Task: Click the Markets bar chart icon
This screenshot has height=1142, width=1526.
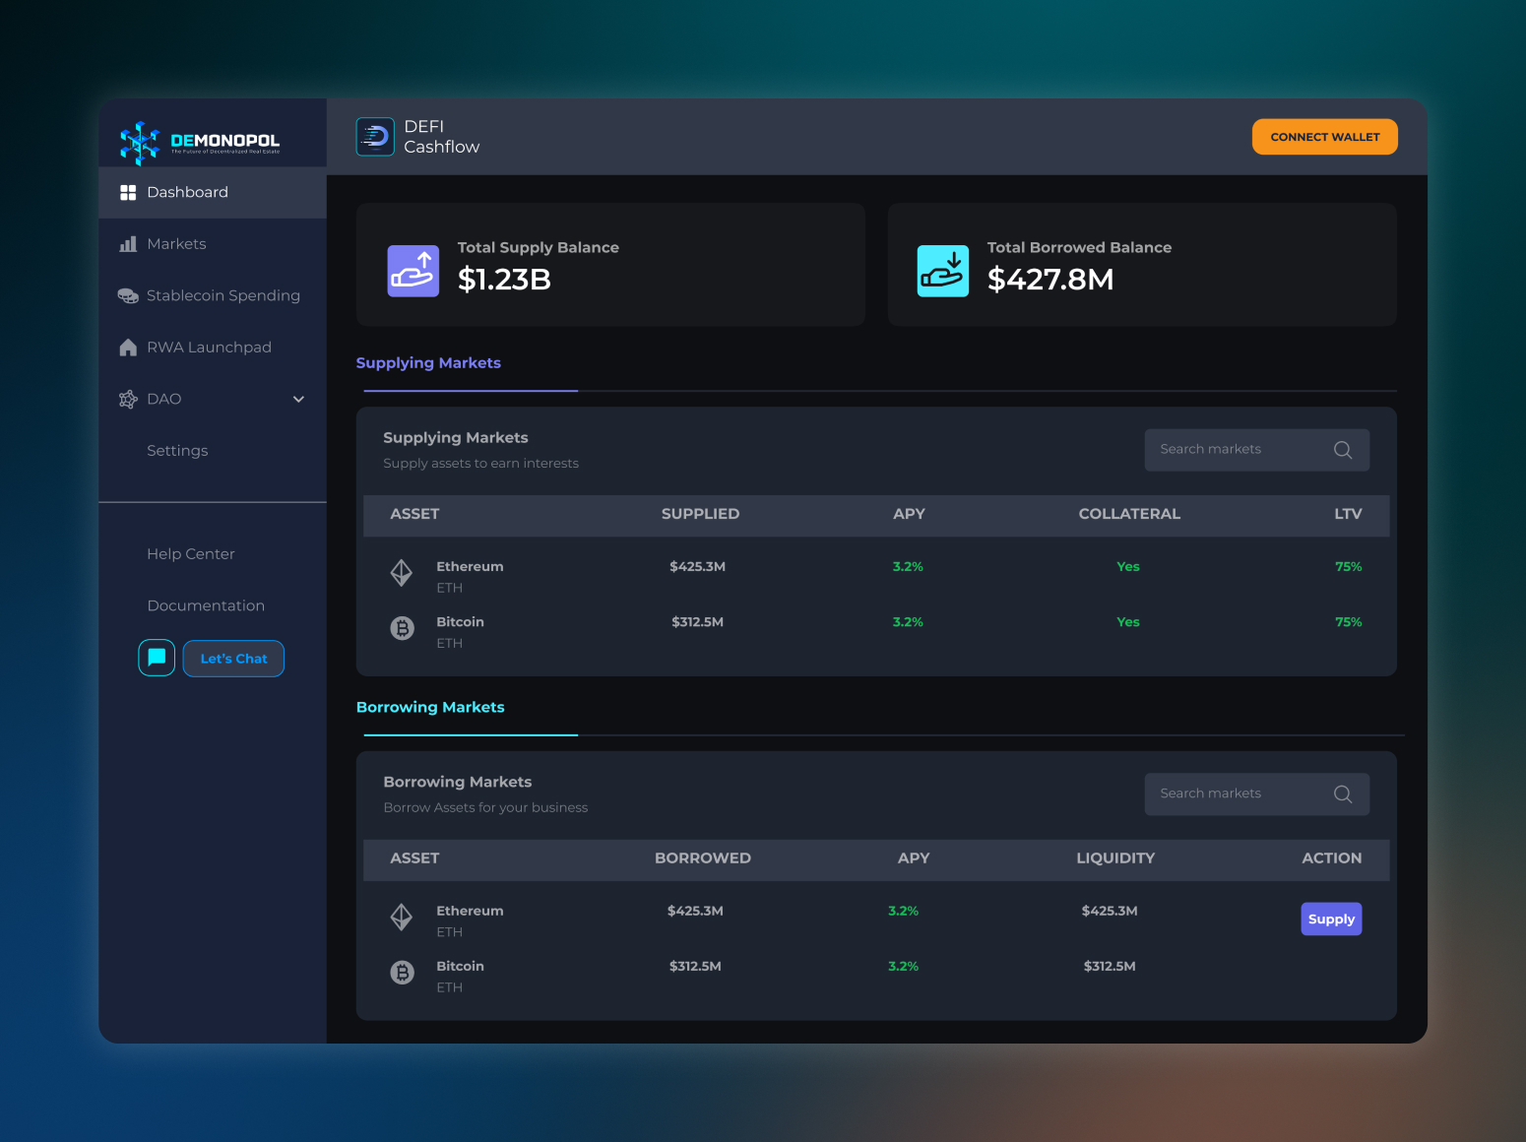Action: click(x=128, y=244)
